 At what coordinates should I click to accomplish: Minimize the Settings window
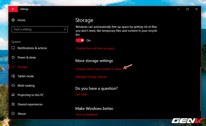click(x=178, y=9)
